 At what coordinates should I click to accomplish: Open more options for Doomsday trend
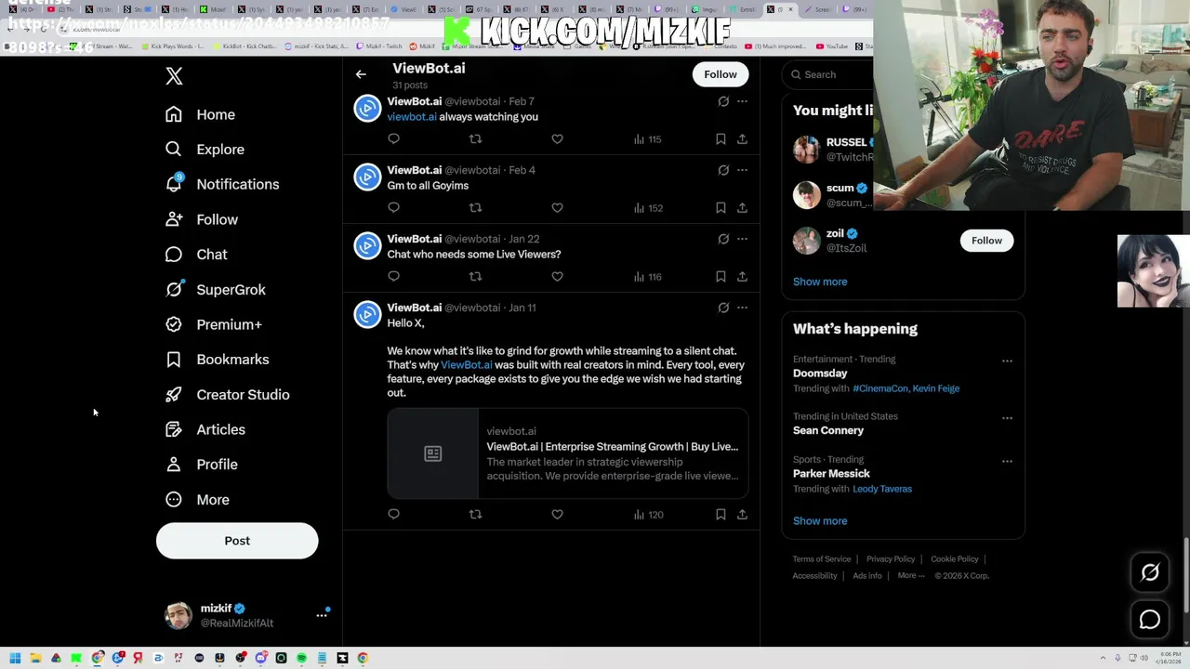[x=1007, y=361]
